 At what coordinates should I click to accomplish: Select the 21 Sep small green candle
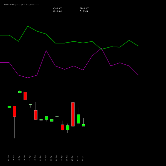coord(41,120)
